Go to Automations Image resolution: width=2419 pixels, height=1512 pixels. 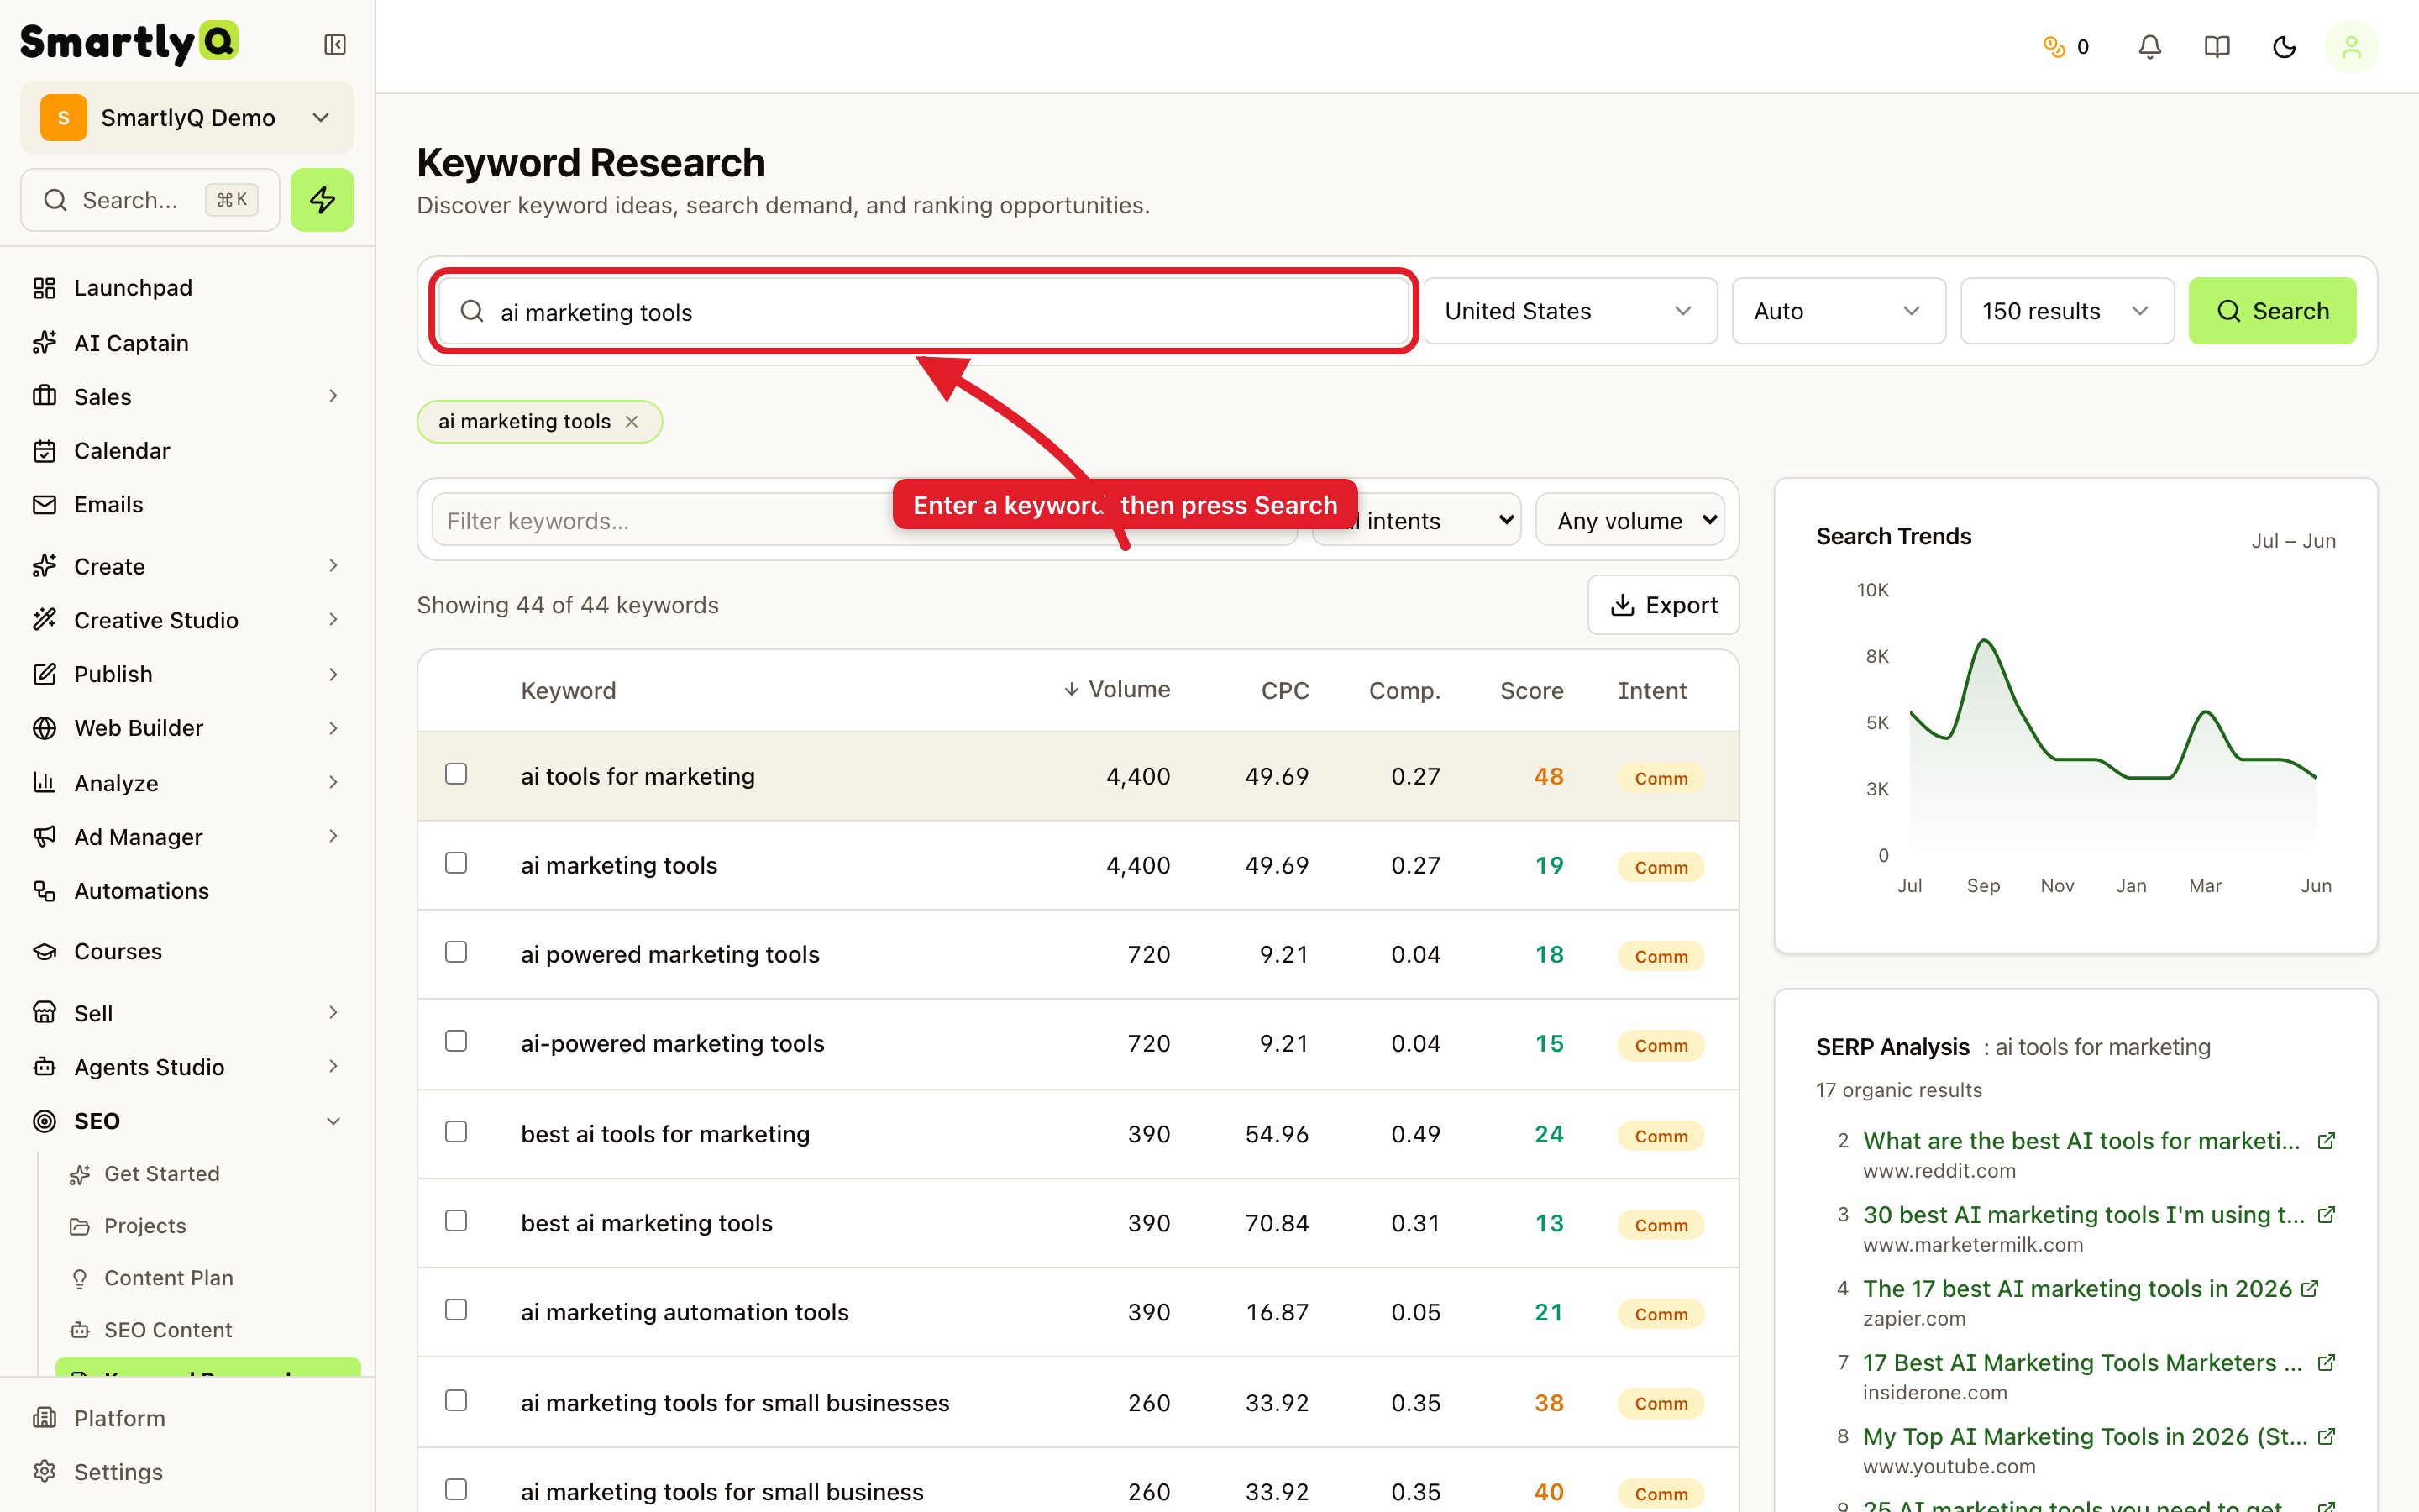click(x=188, y=891)
